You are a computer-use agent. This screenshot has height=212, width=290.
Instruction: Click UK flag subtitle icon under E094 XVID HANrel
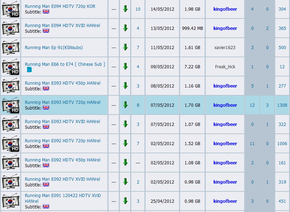click(x=46, y=31)
